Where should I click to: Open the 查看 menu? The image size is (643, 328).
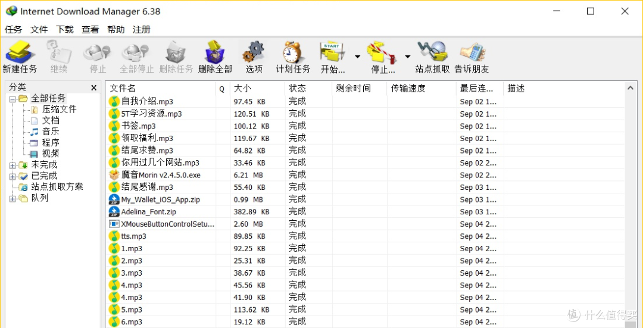90,30
